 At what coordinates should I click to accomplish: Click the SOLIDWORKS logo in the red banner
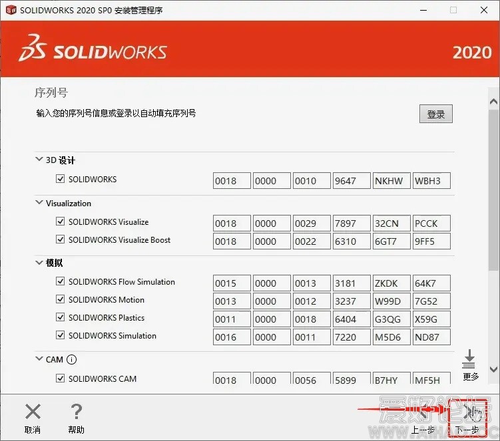tap(93, 51)
